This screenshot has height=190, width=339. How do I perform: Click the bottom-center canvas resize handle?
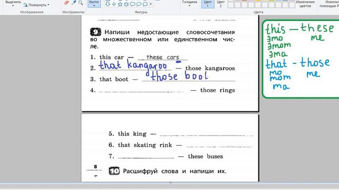pos(171,183)
